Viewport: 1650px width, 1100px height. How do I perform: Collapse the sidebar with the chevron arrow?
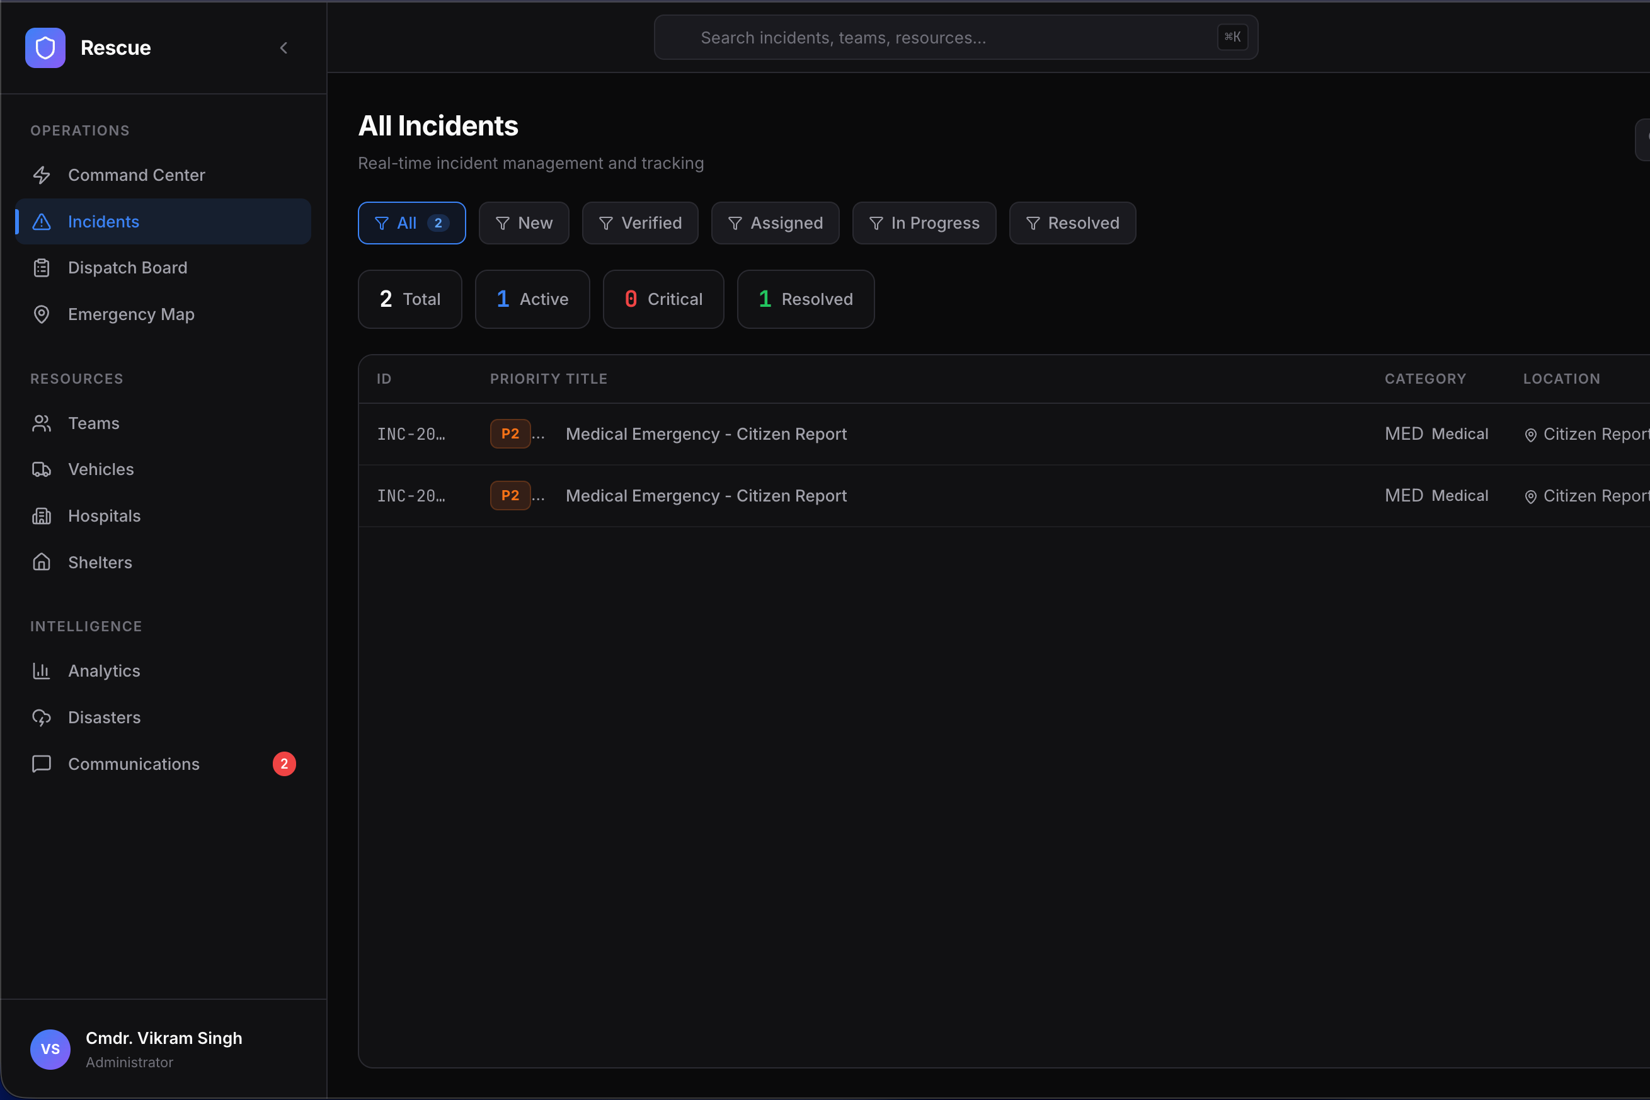[x=284, y=48]
